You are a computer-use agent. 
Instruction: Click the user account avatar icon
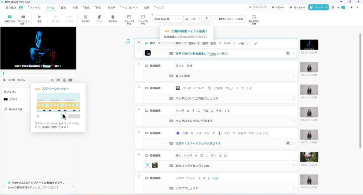coord(21,8)
